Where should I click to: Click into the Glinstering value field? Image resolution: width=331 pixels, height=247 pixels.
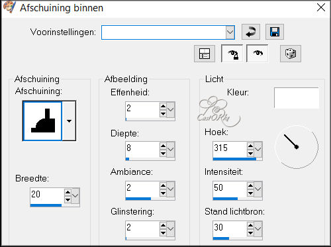tap(142, 228)
